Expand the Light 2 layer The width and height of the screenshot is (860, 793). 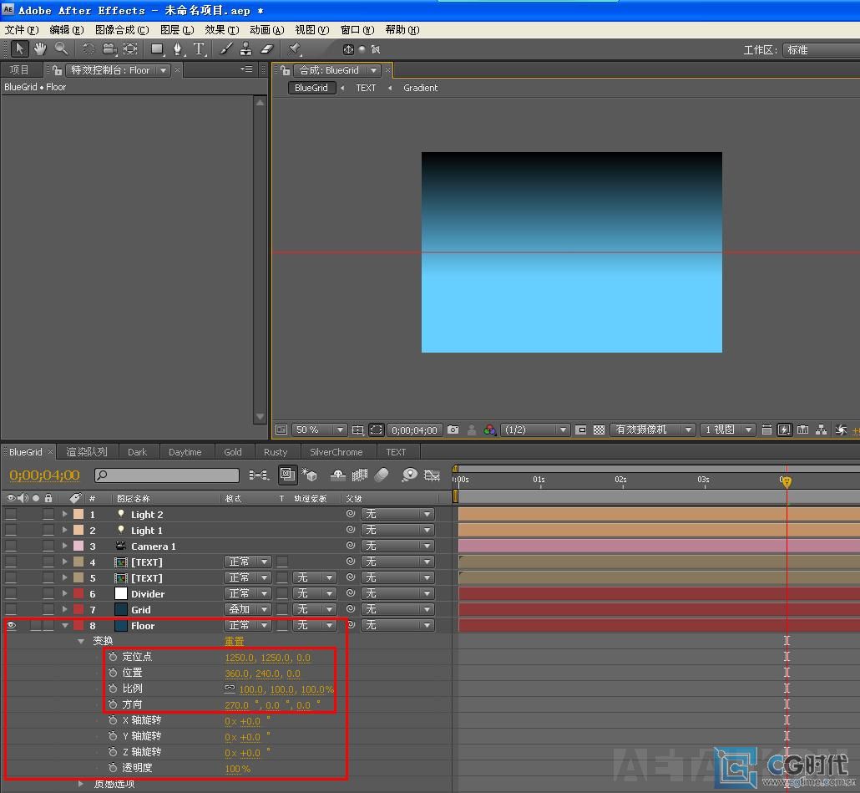point(65,514)
